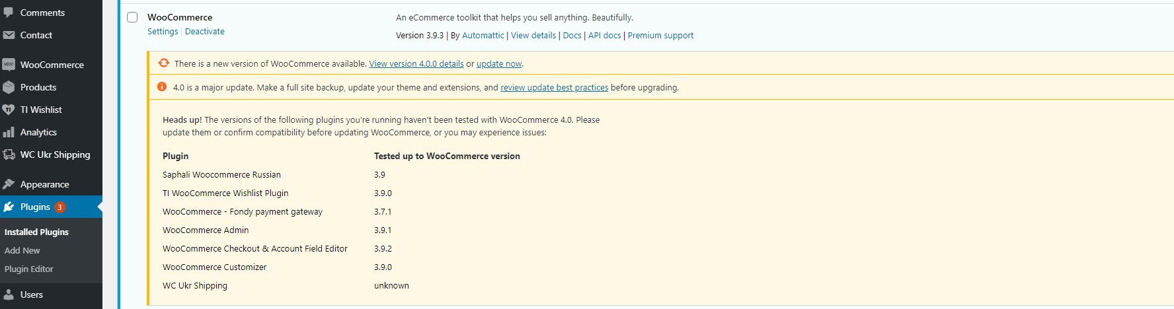The height and width of the screenshot is (309, 1174).
Task: Click the 3.9.1 tested version value
Action: coord(383,230)
